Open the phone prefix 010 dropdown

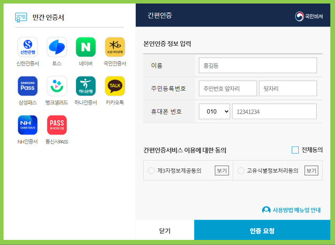pyautogui.click(x=214, y=111)
